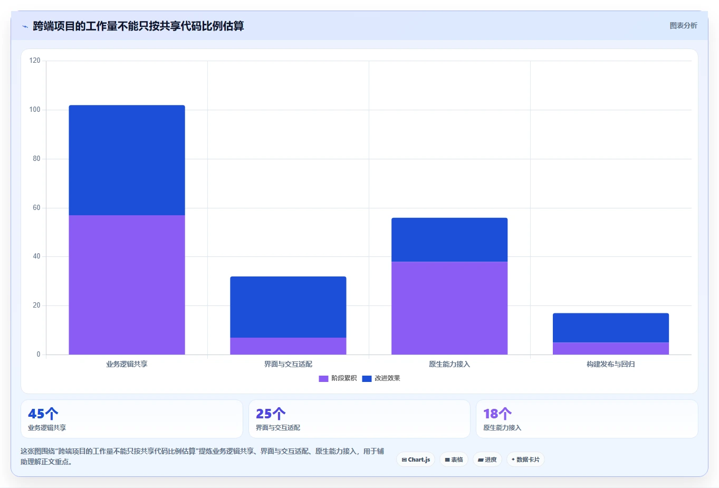Click the Chart.js tag chip
The height and width of the screenshot is (488, 719).
pyautogui.click(x=416, y=460)
